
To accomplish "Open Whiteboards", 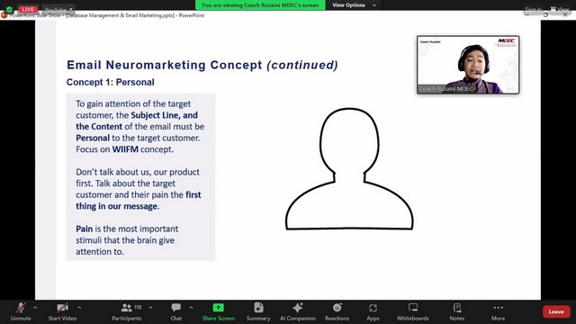I will click(x=412, y=312).
